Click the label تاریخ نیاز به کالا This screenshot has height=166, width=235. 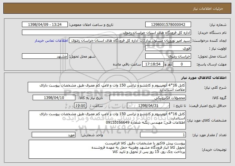91,98
